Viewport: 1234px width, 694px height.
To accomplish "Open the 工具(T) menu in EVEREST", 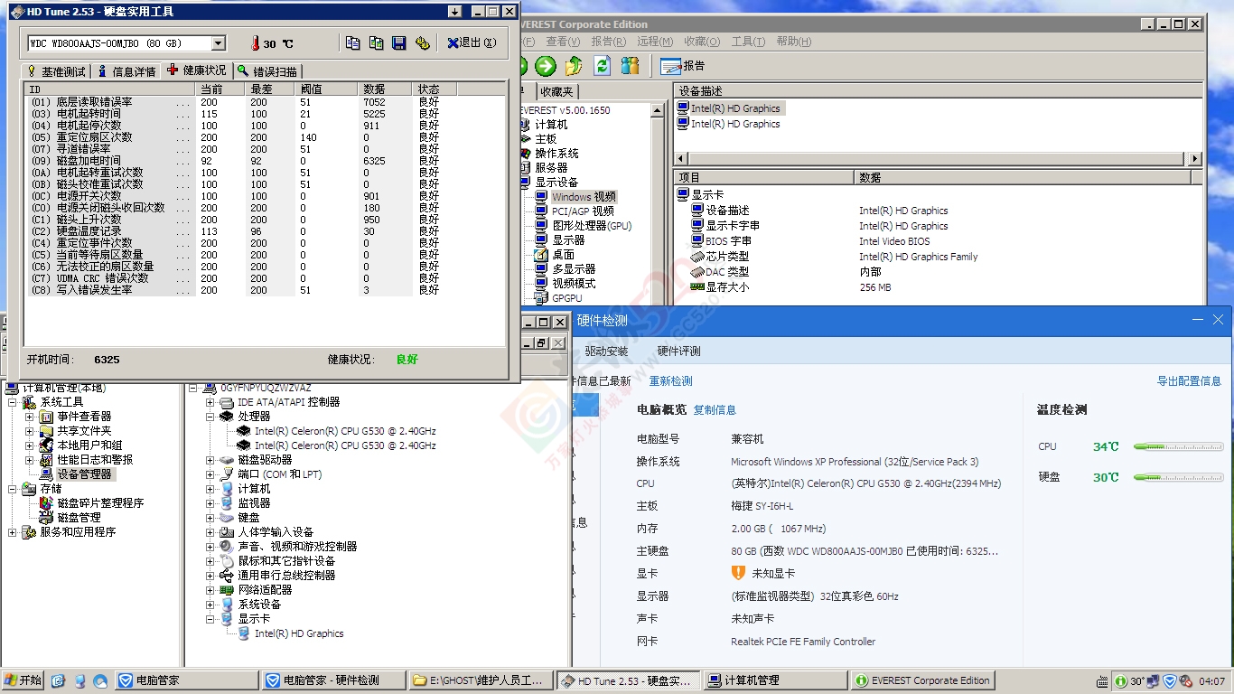I will coord(748,42).
